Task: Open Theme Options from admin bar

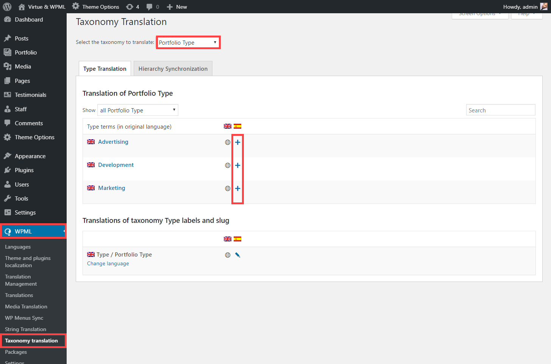Action: pos(95,7)
